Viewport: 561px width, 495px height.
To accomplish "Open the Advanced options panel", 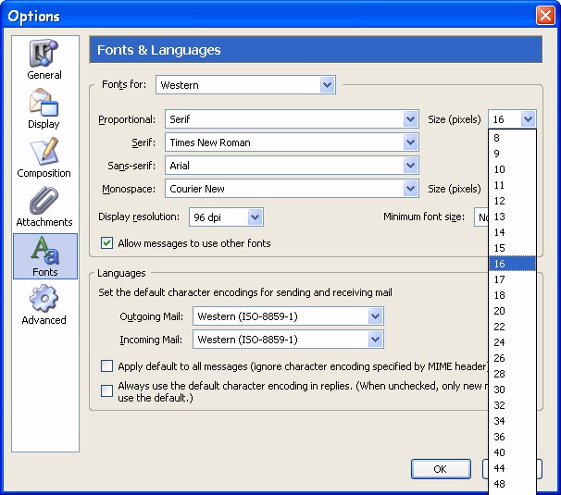I will pos(44,304).
